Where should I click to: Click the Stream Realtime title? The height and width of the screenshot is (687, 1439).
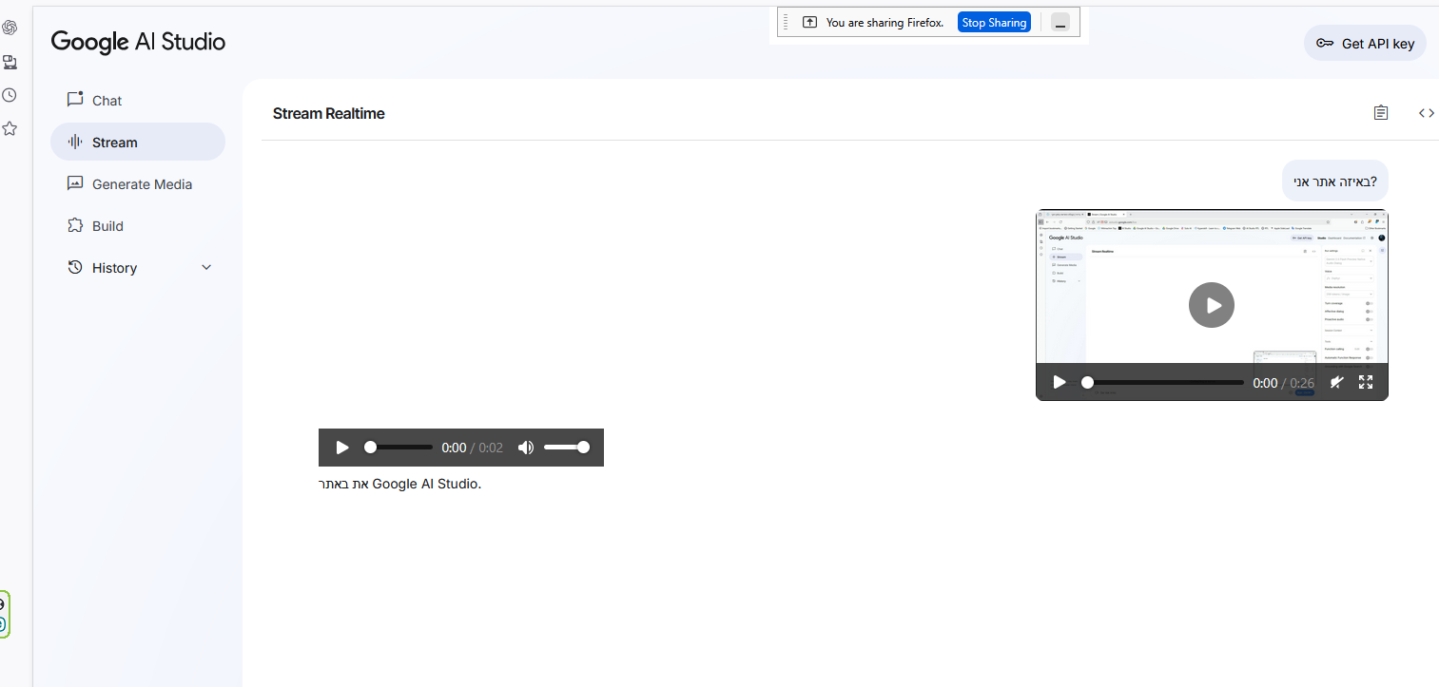coord(329,113)
